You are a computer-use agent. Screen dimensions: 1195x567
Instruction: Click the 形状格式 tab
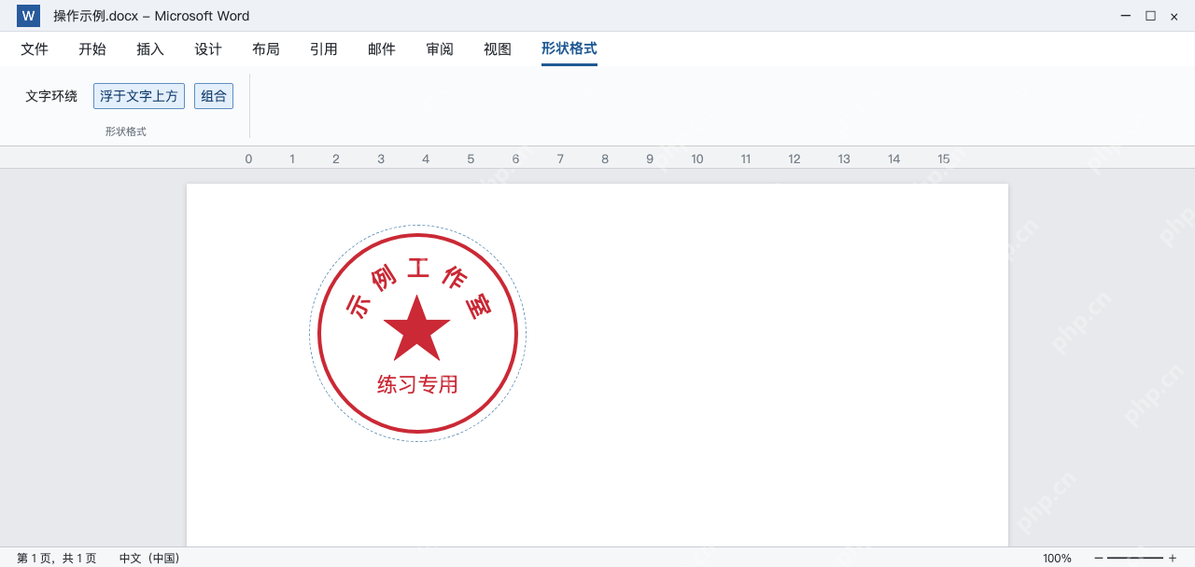tap(569, 49)
